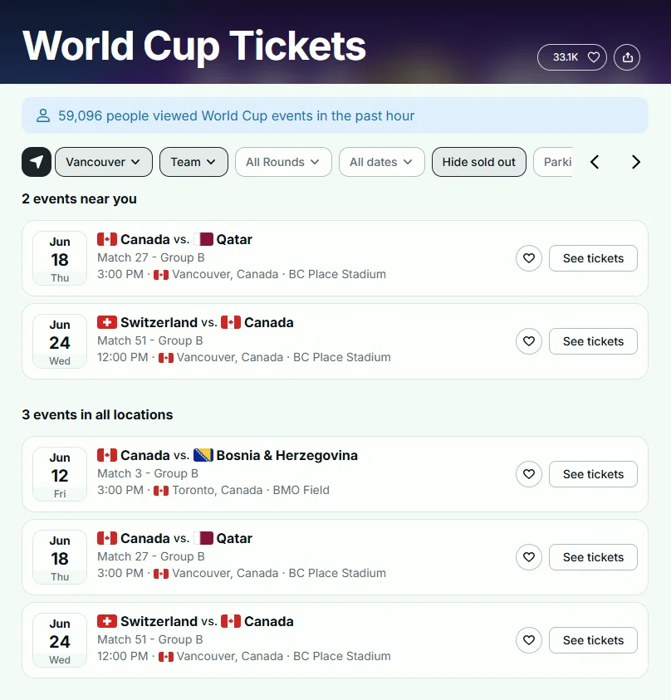The height and width of the screenshot is (700, 671).
Task: Favorite World Cup with the 33.1K heart button
Action: (x=572, y=57)
